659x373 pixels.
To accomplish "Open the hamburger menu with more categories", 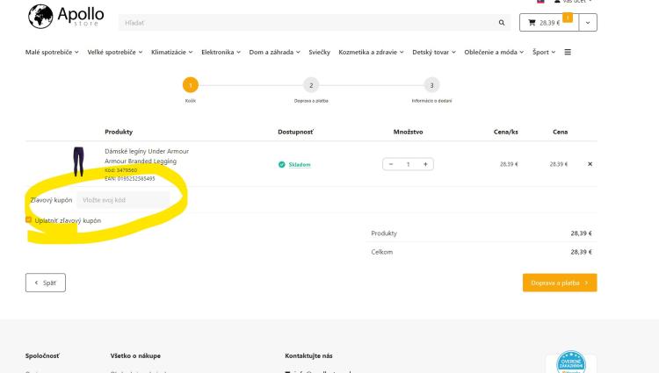I will pyautogui.click(x=568, y=52).
